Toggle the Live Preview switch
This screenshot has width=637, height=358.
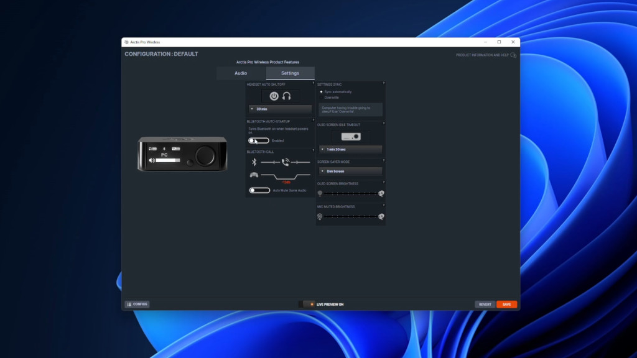pos(309,304)
